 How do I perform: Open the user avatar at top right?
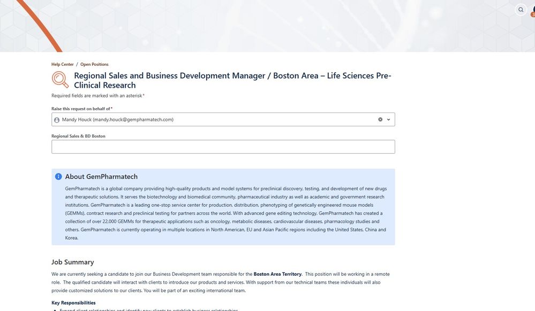tap(533, 10)
